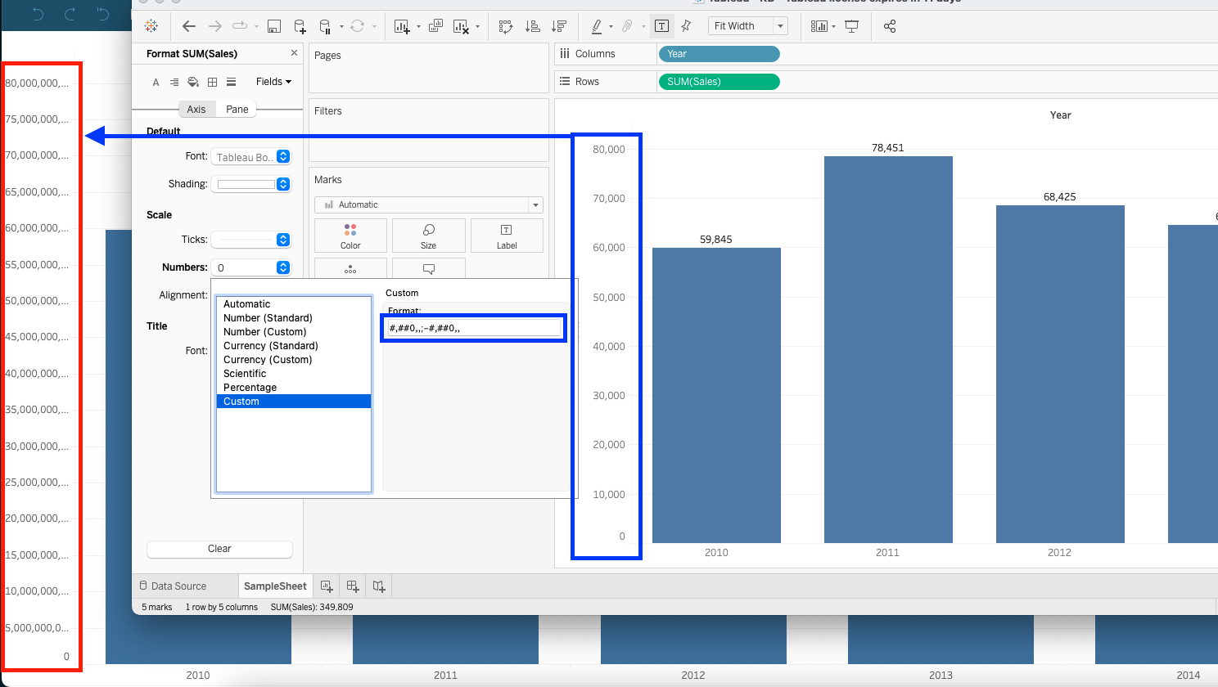
Task: Click the Swap Rows and Columns icon
Action: coord(506,26)
